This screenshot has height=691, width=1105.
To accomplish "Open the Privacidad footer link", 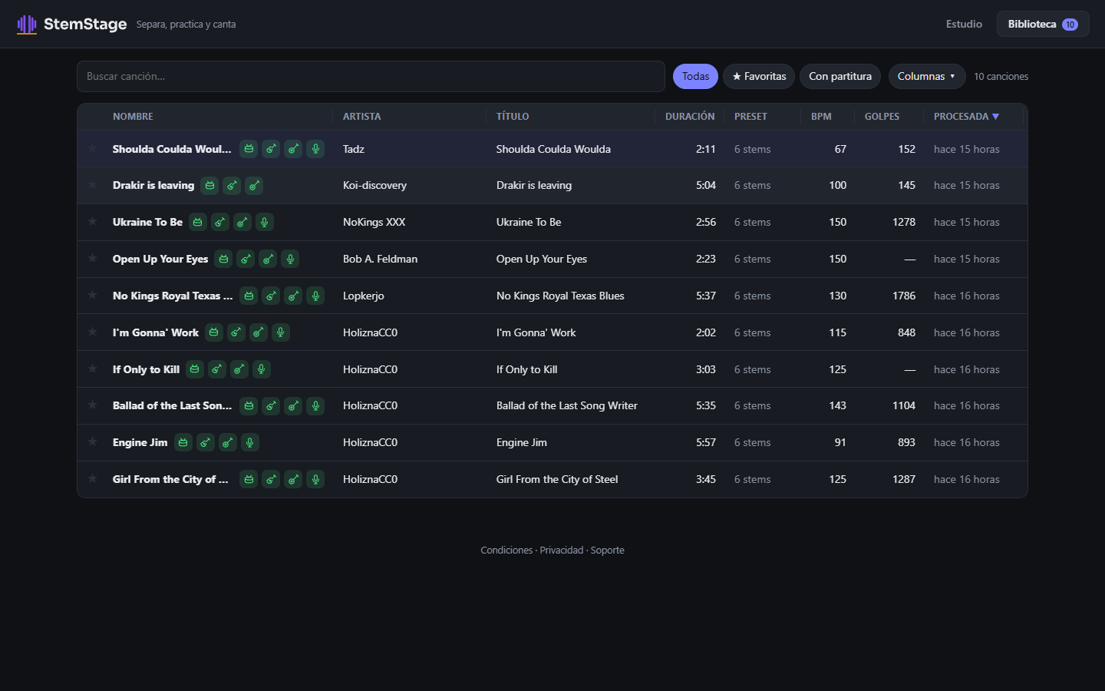I will 562,550.
